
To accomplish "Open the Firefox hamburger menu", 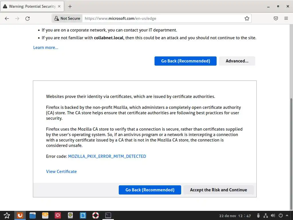I will tap(286, 18).
